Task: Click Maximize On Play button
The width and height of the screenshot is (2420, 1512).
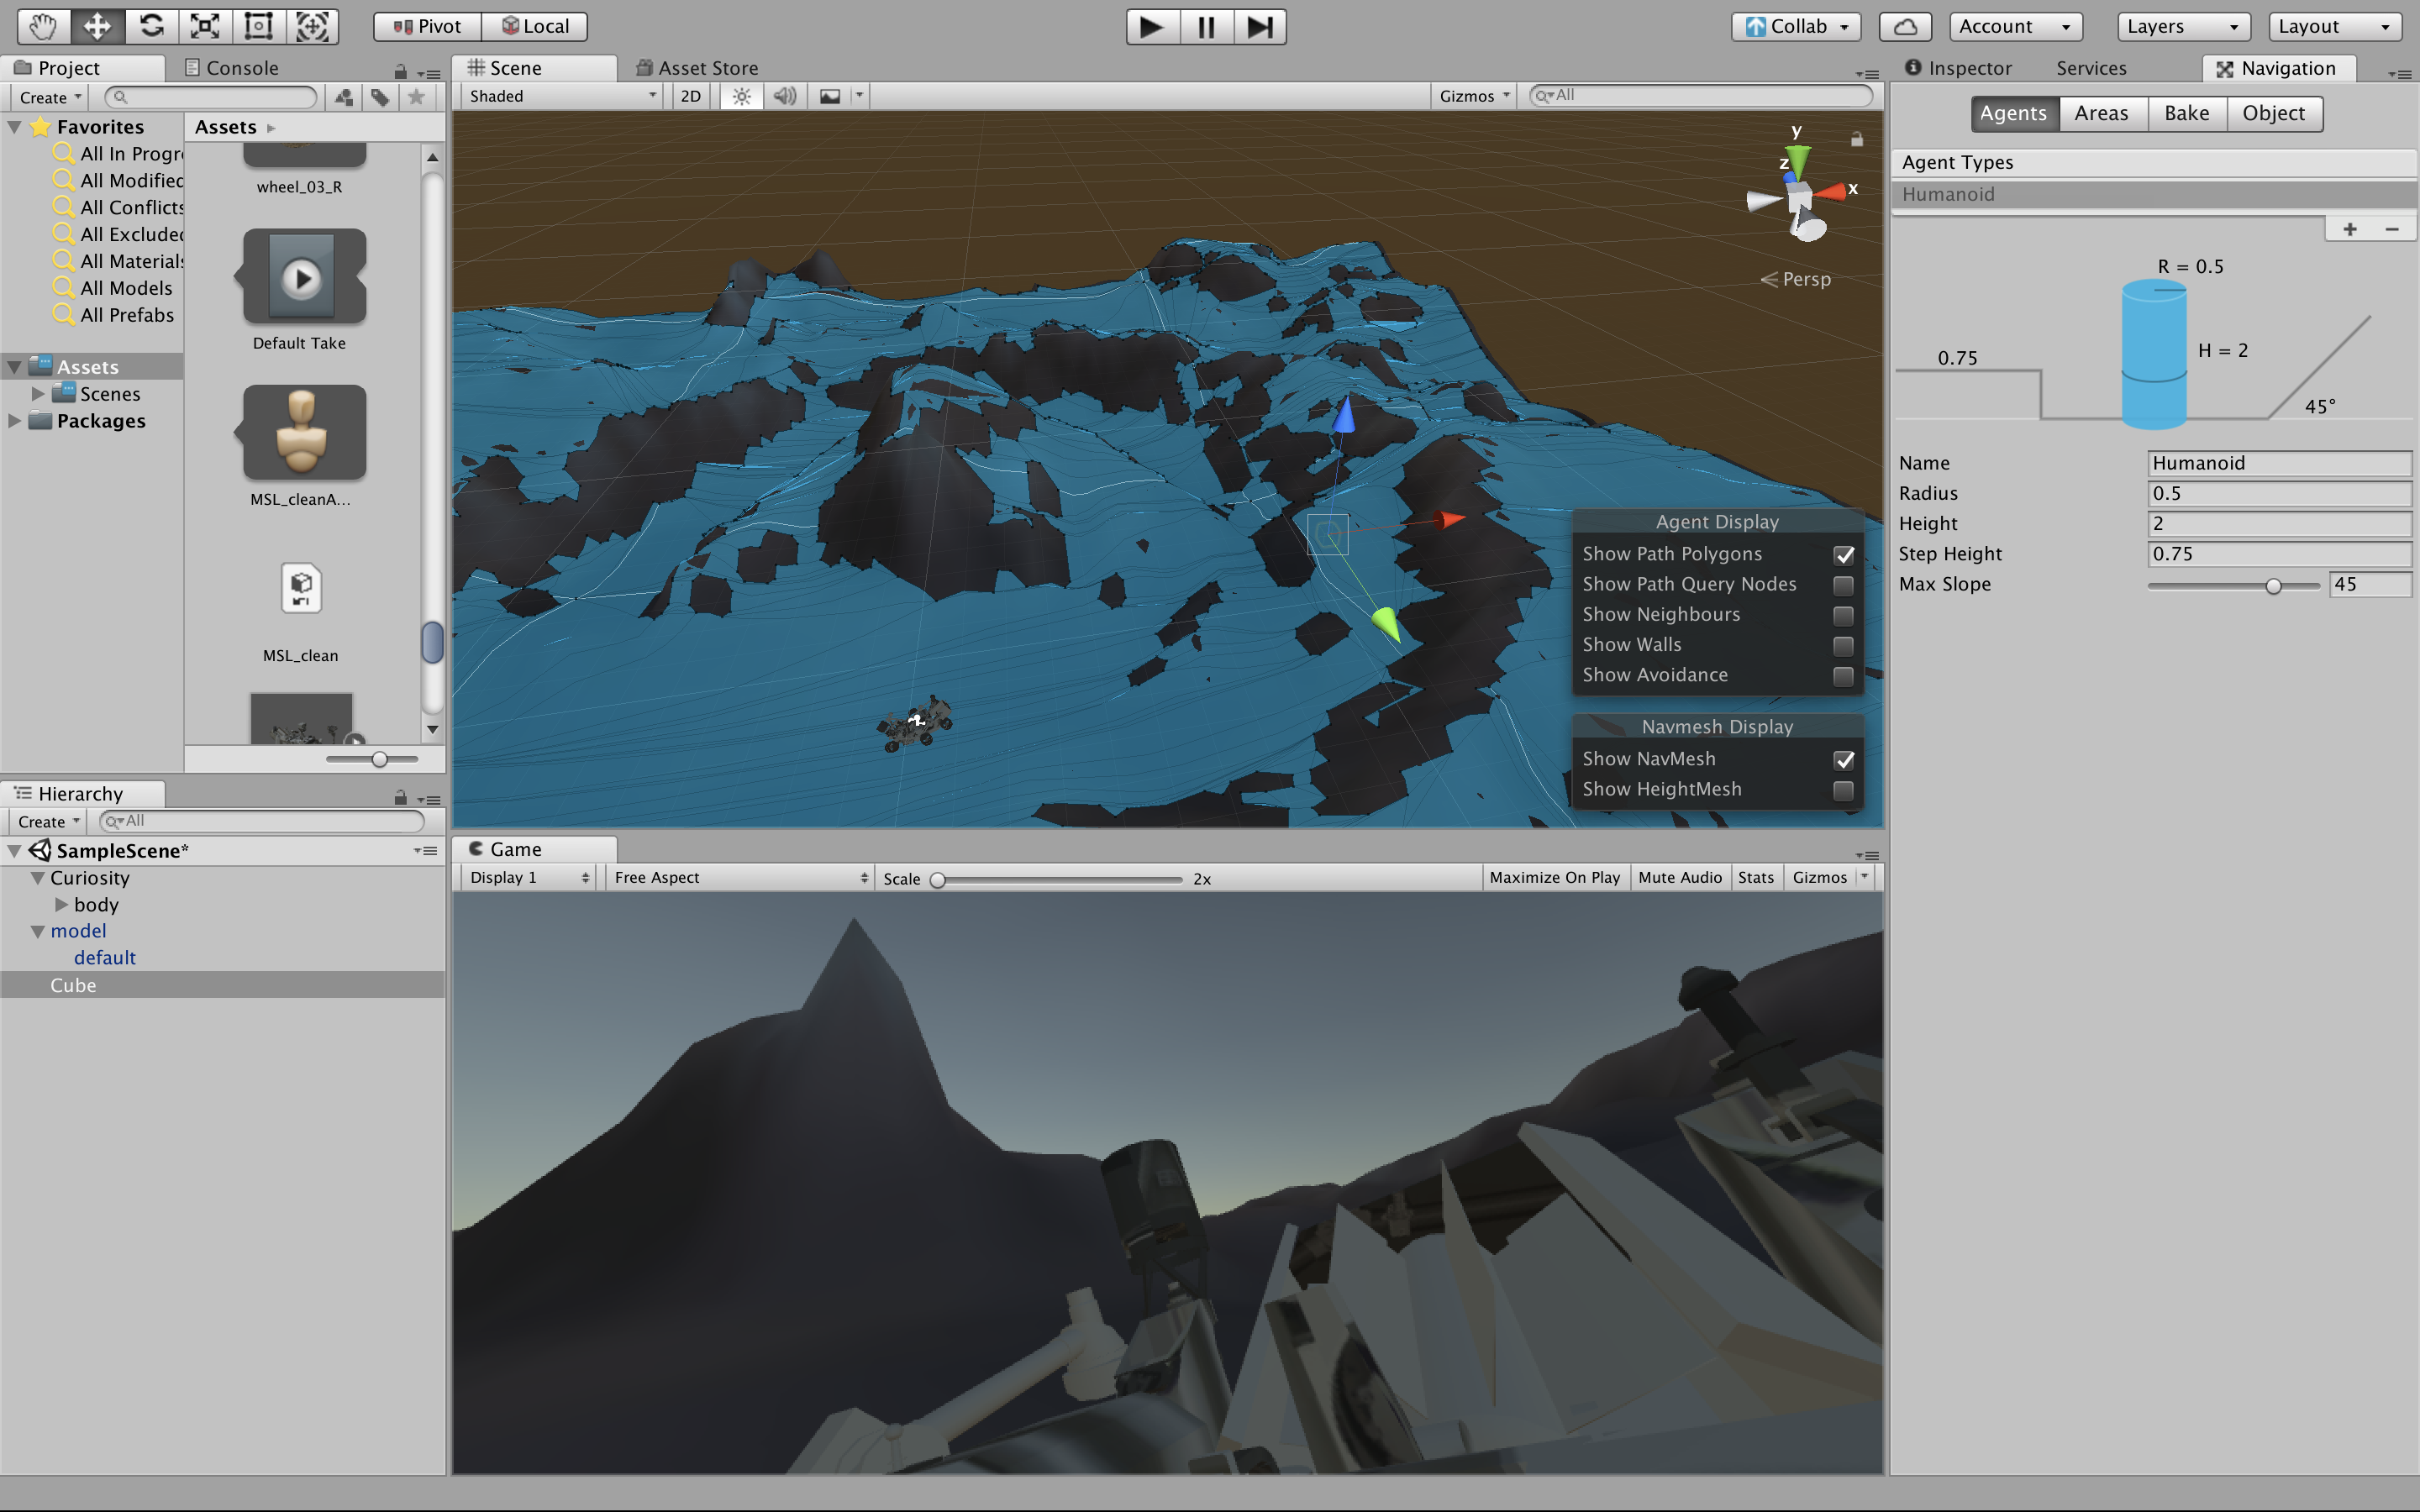Action: coord(1554,877)
